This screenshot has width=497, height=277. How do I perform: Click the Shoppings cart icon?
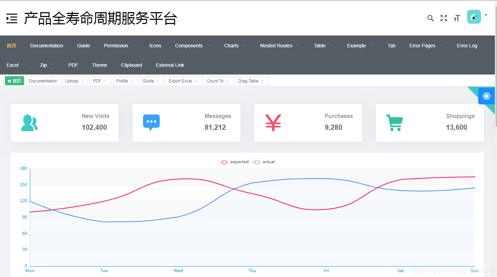pos(394,122)
